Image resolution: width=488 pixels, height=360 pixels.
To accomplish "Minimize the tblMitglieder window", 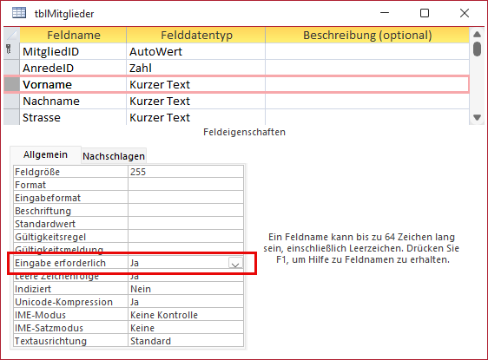I will pos(385,13).
